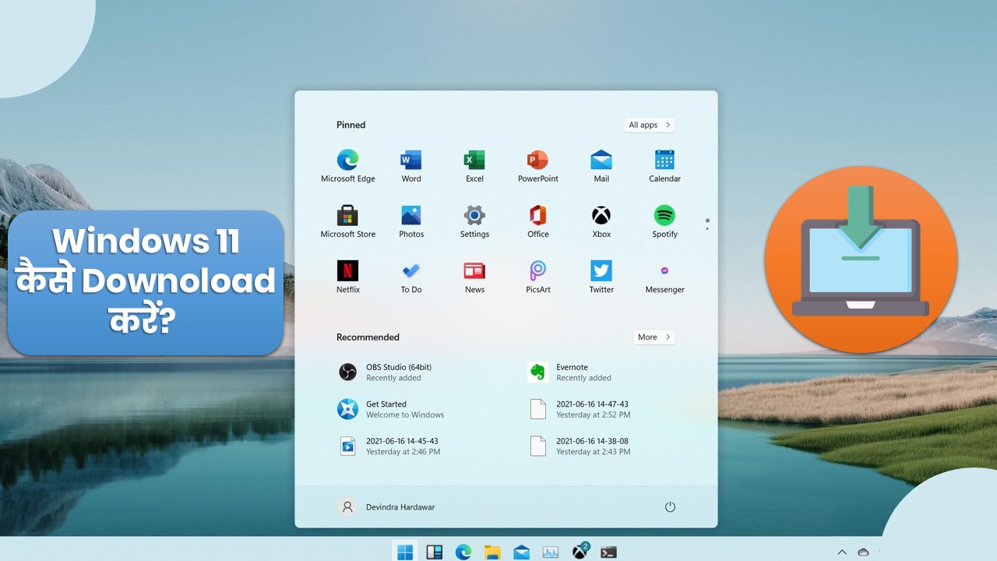The image size is (997, 561).
Task: Open File Explorer from the taskbar
Action: tap(492, 552)
